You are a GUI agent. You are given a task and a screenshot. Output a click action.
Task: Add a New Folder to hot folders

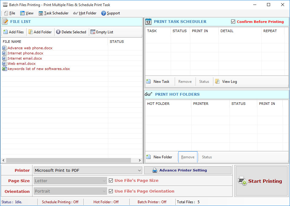[159, 157]
